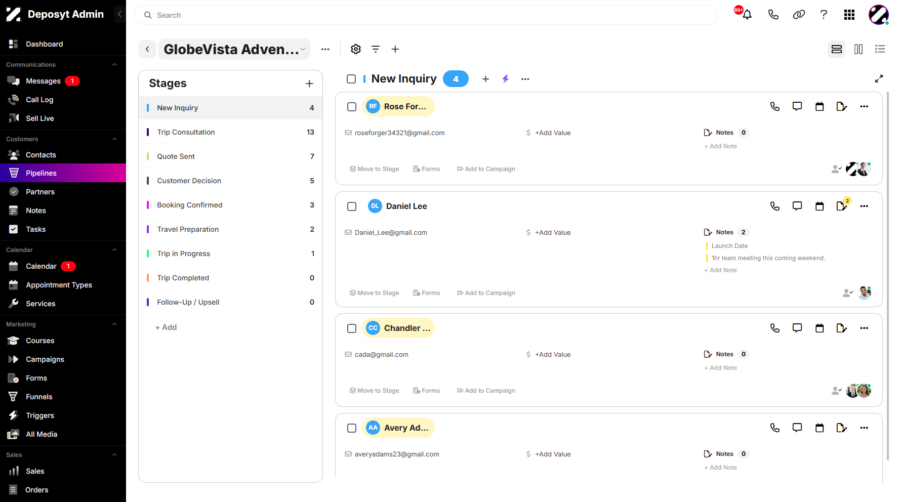Image resolution: width=901 pixels, height=502 pixels.
Task: Click the phone dialer icon in top bar
Action: (x=773, y=15)
